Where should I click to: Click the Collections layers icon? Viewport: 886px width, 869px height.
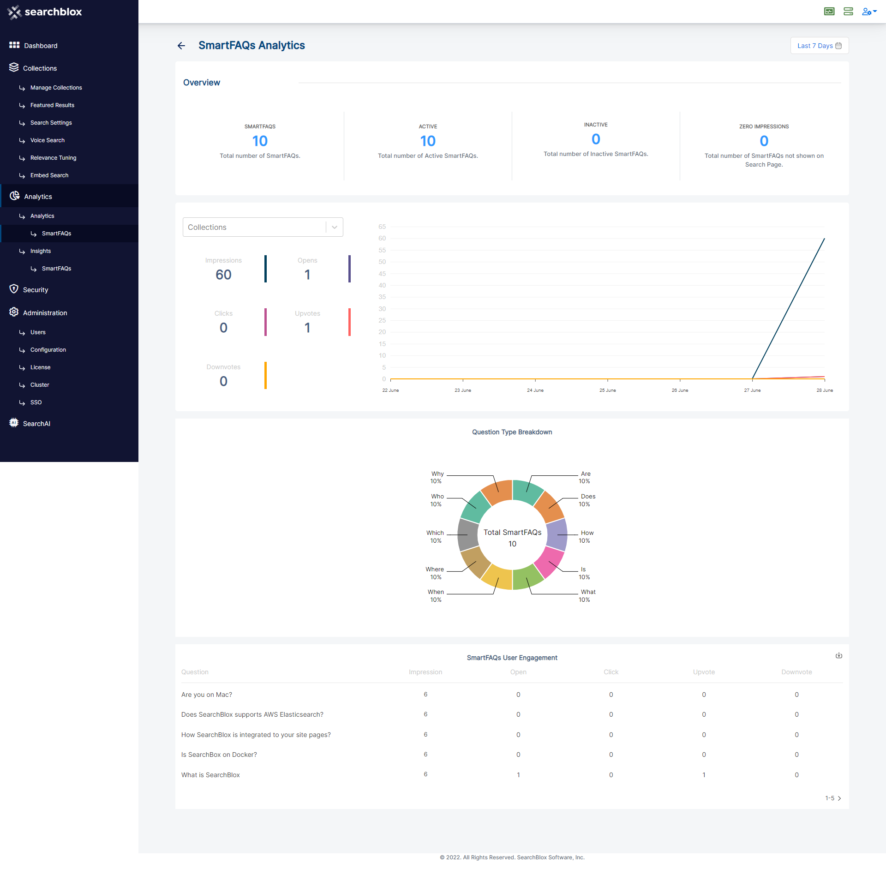tap(14, 68)
